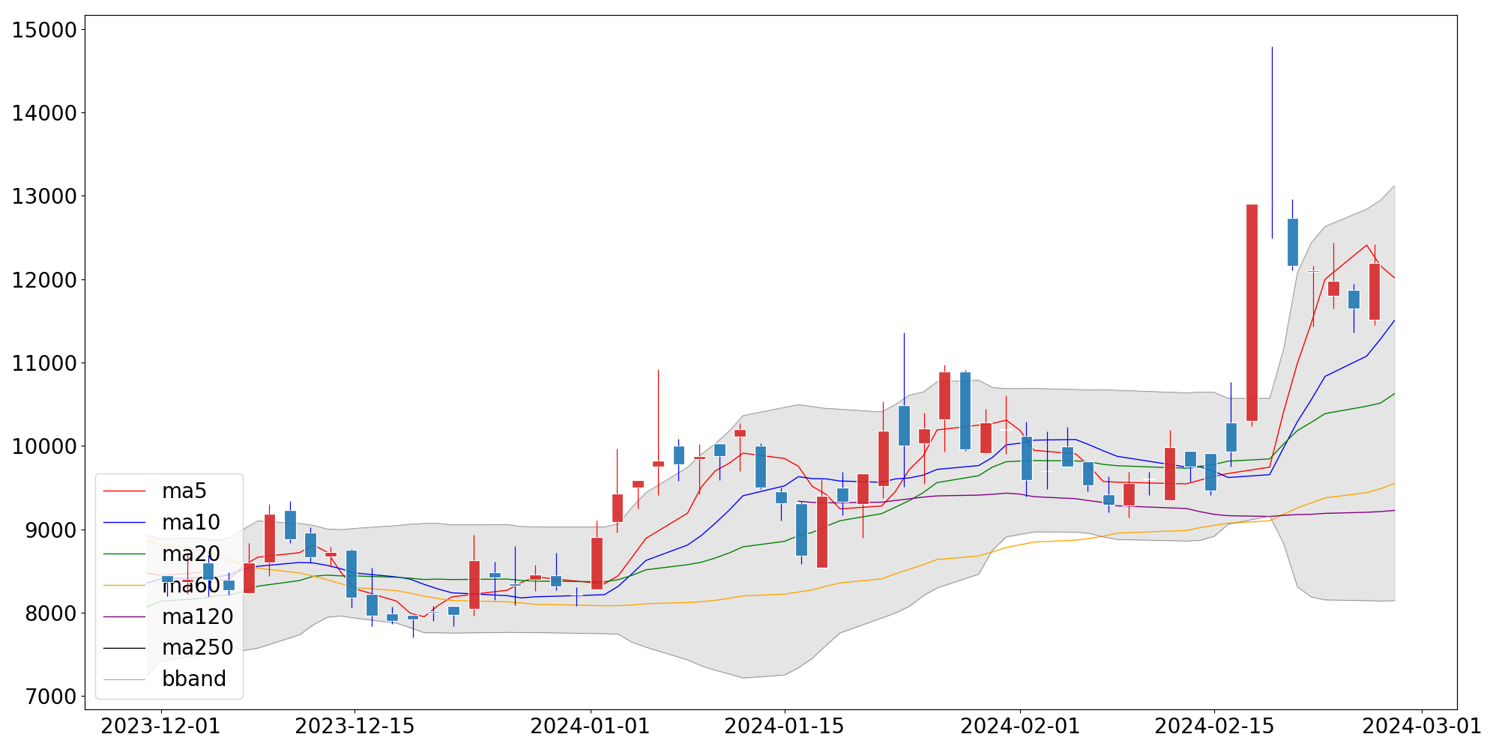Image resolution: width=1499 pixels, height=749 pixels.
Task: Click the ma20 legend label
Action: tap(191, 554)
